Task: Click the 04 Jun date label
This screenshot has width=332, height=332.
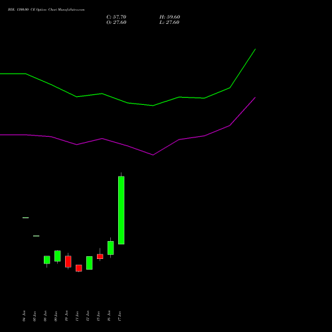Action: 24,316
